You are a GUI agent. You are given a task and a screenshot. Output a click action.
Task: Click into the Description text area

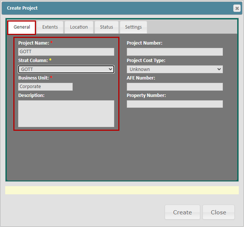[x=66, y=114]
